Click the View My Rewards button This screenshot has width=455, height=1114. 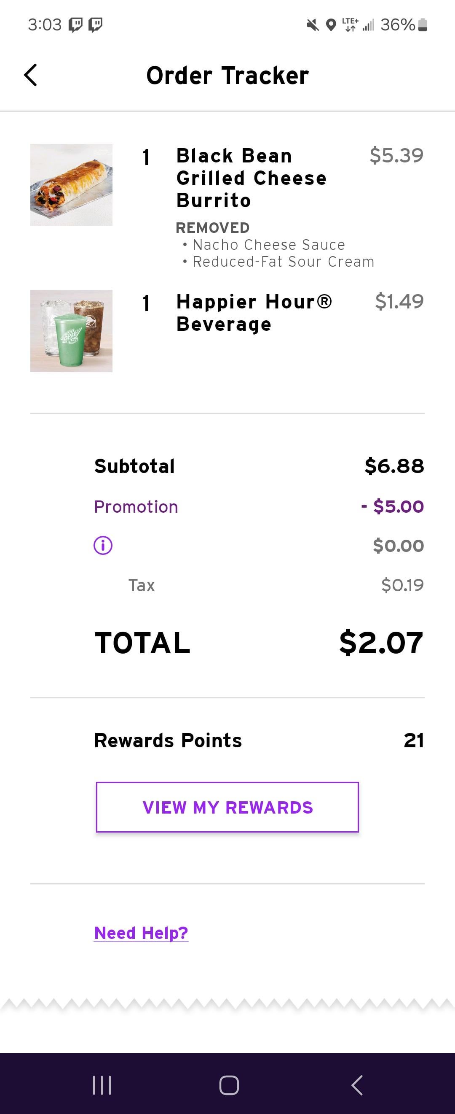coord(227,807)
